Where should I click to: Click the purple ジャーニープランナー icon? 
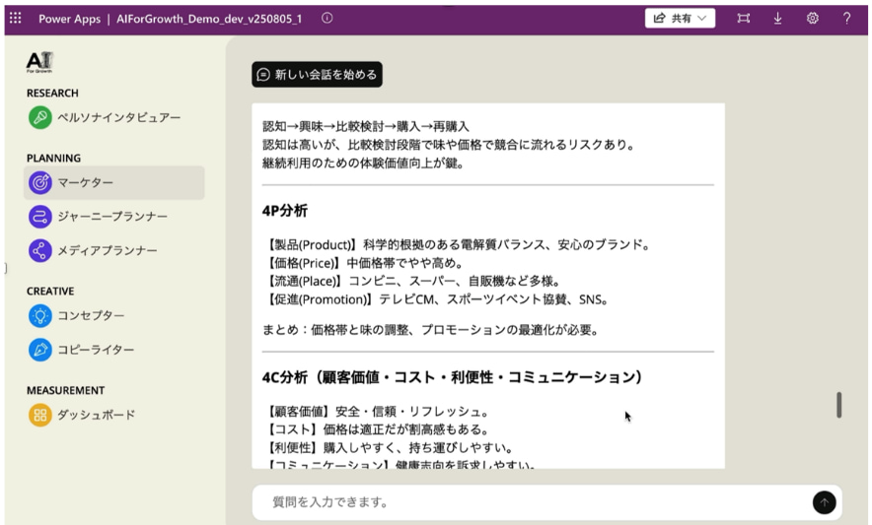(39, 217)
